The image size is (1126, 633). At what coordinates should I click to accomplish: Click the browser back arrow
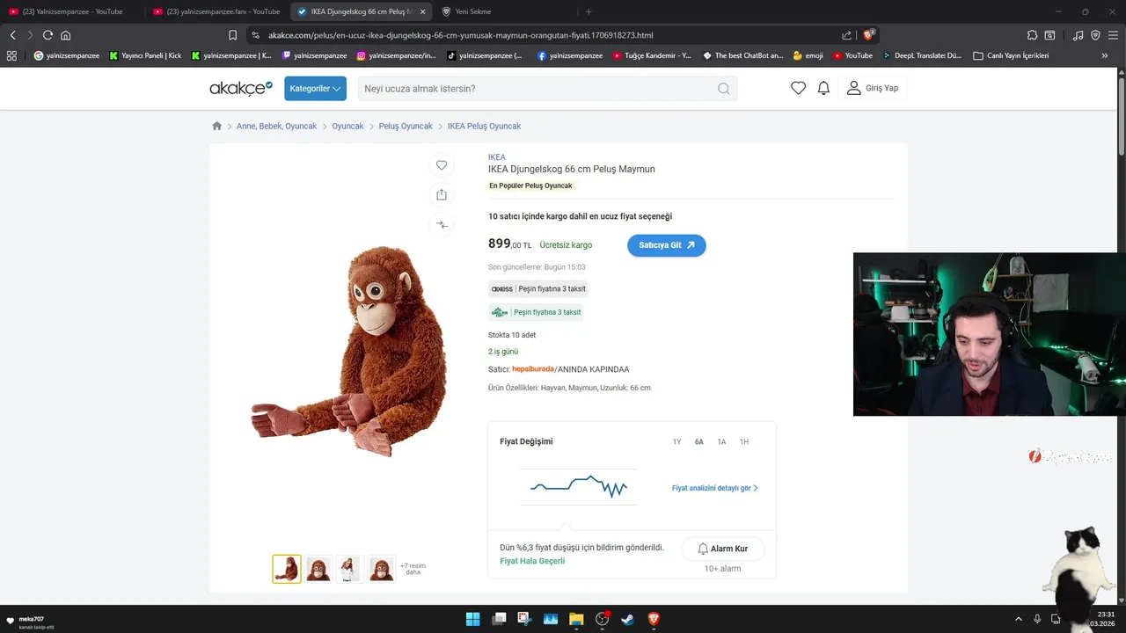(12, 35)
